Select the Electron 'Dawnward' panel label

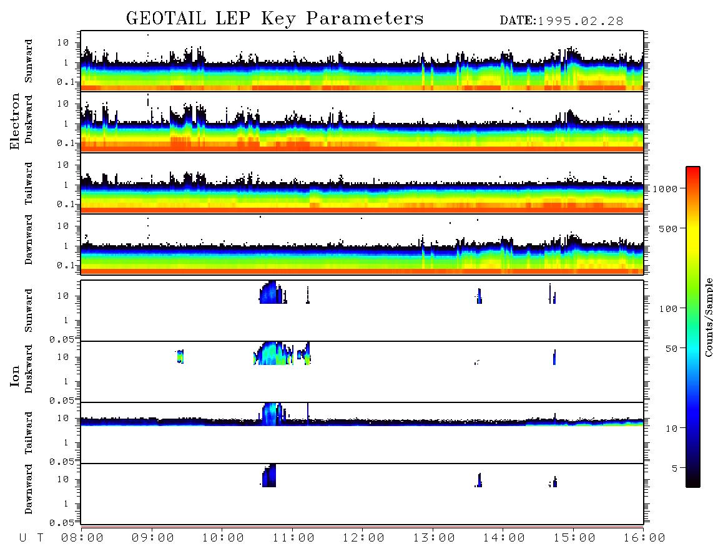click(29, 240)
